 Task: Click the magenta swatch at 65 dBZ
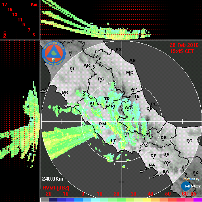tap(198, 200)
